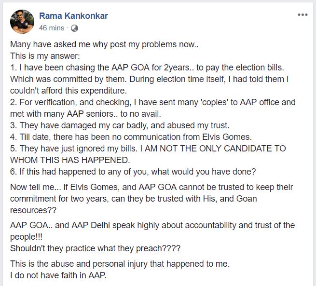Click point 2 starting 'For verification, and checking'
Image resolution: width=316 pixels, height=286 pixels.
[153, 102]
